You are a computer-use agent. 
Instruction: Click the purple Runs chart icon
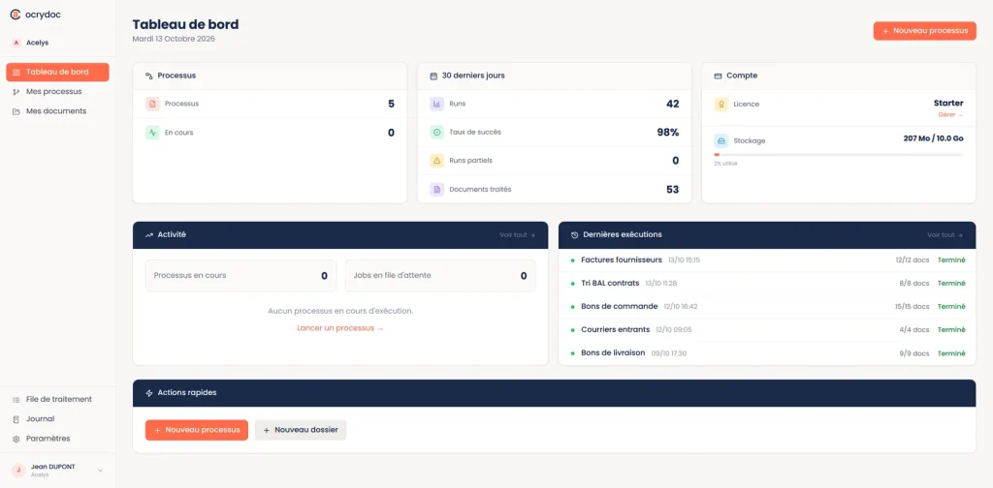[436, 104]
